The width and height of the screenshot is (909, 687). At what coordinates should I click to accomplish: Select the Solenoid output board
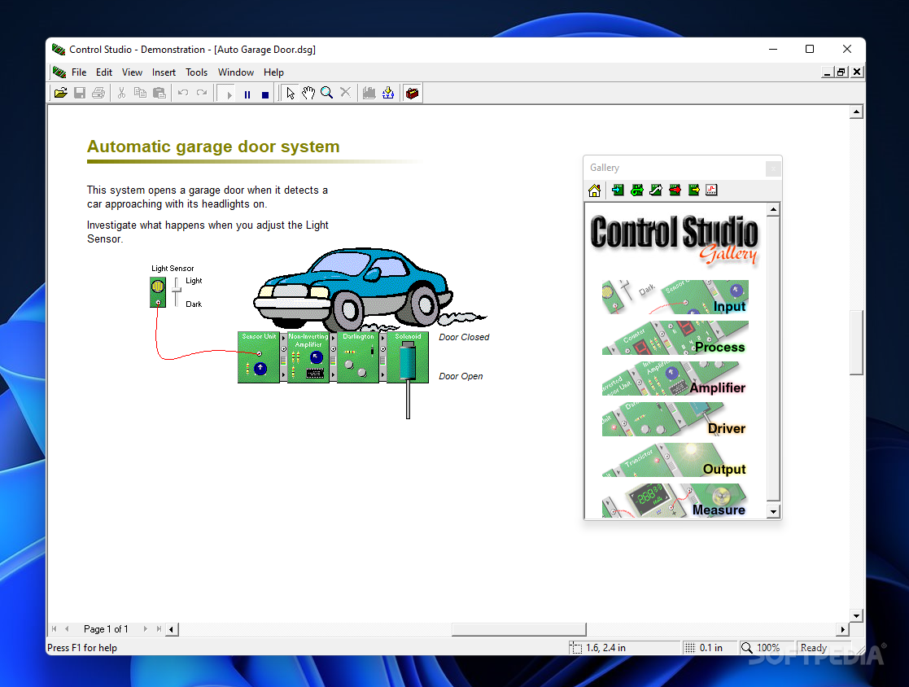click(408, 357)
